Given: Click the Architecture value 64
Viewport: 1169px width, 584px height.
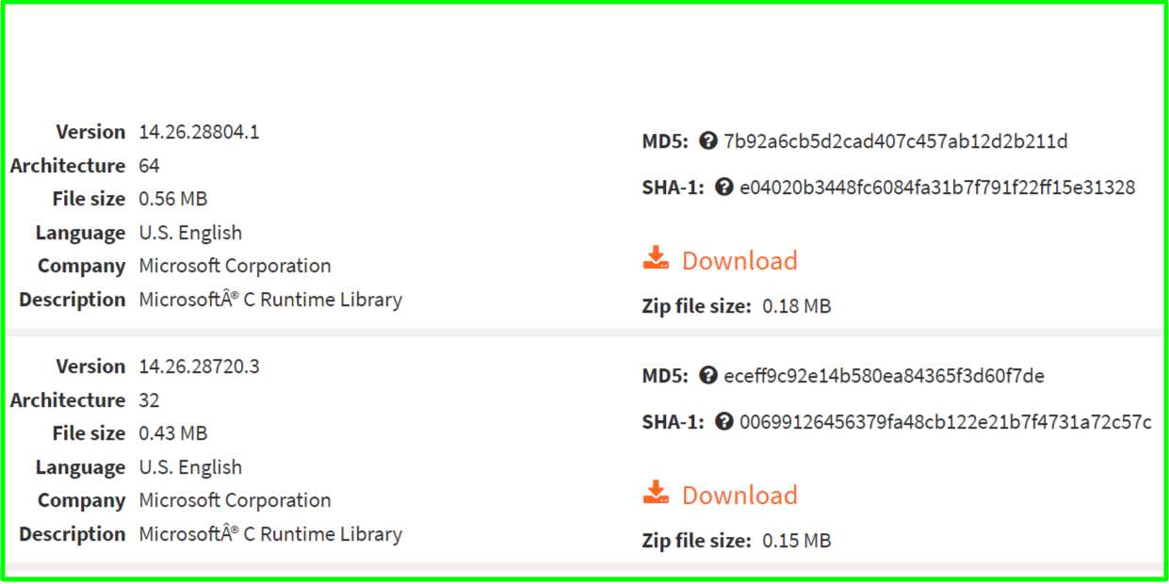Looking at the screenshot, I should [x=150, y=166].
